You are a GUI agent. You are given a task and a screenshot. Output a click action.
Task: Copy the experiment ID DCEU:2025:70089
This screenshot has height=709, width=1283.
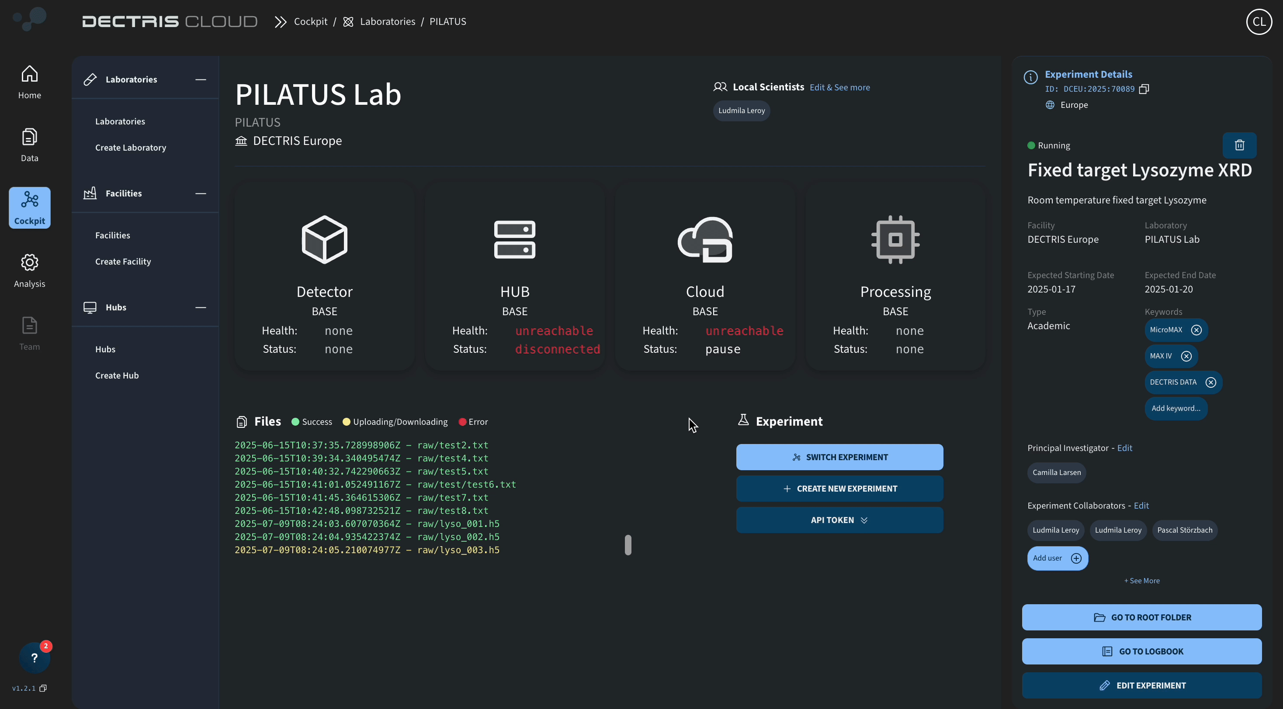[x=1144, y=89]
